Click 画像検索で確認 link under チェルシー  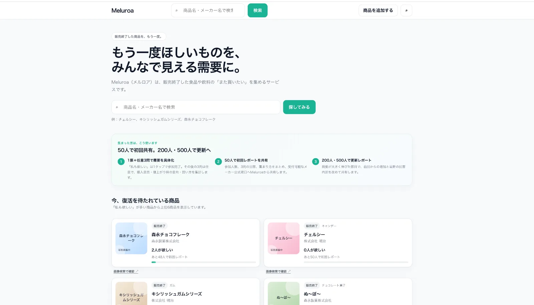pos(278,271)
